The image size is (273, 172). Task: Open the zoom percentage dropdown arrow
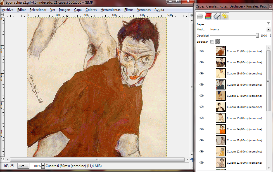pos(43,166)
